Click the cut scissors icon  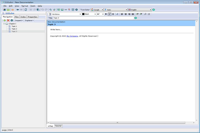(31, 10)
